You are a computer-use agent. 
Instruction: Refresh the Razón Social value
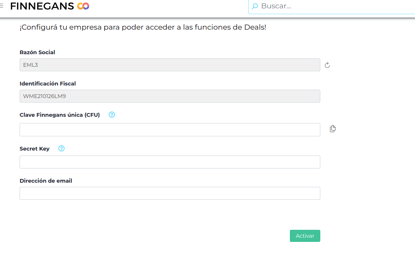(327, 65)
